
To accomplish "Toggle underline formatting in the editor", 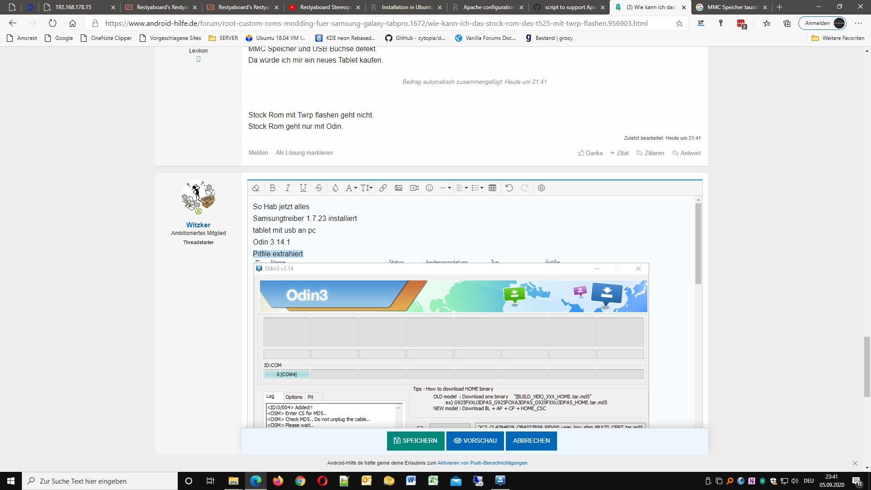I will [303, 188].
